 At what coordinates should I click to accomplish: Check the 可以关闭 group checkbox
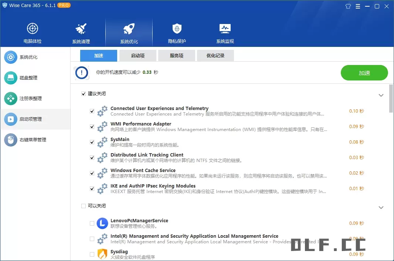pyautogui.click(x=84, y=206)
